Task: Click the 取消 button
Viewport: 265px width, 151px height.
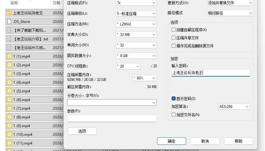Action: [205, 141]
